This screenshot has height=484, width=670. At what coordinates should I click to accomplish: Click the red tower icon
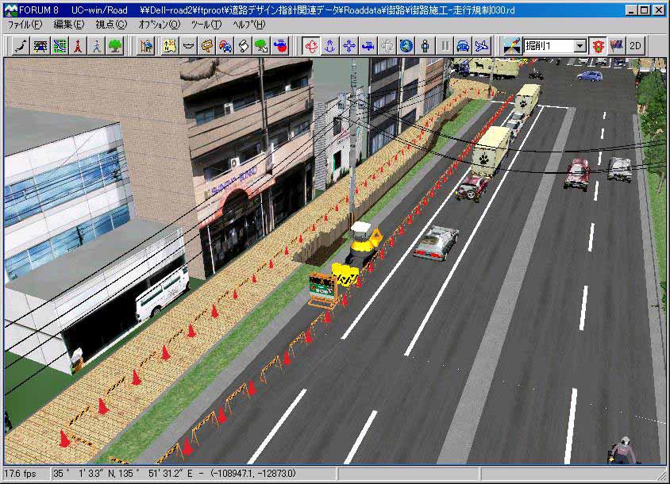(x=78, y=46)
